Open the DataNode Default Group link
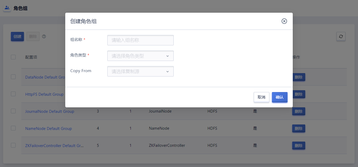358x167 pixels. (45, 77)
